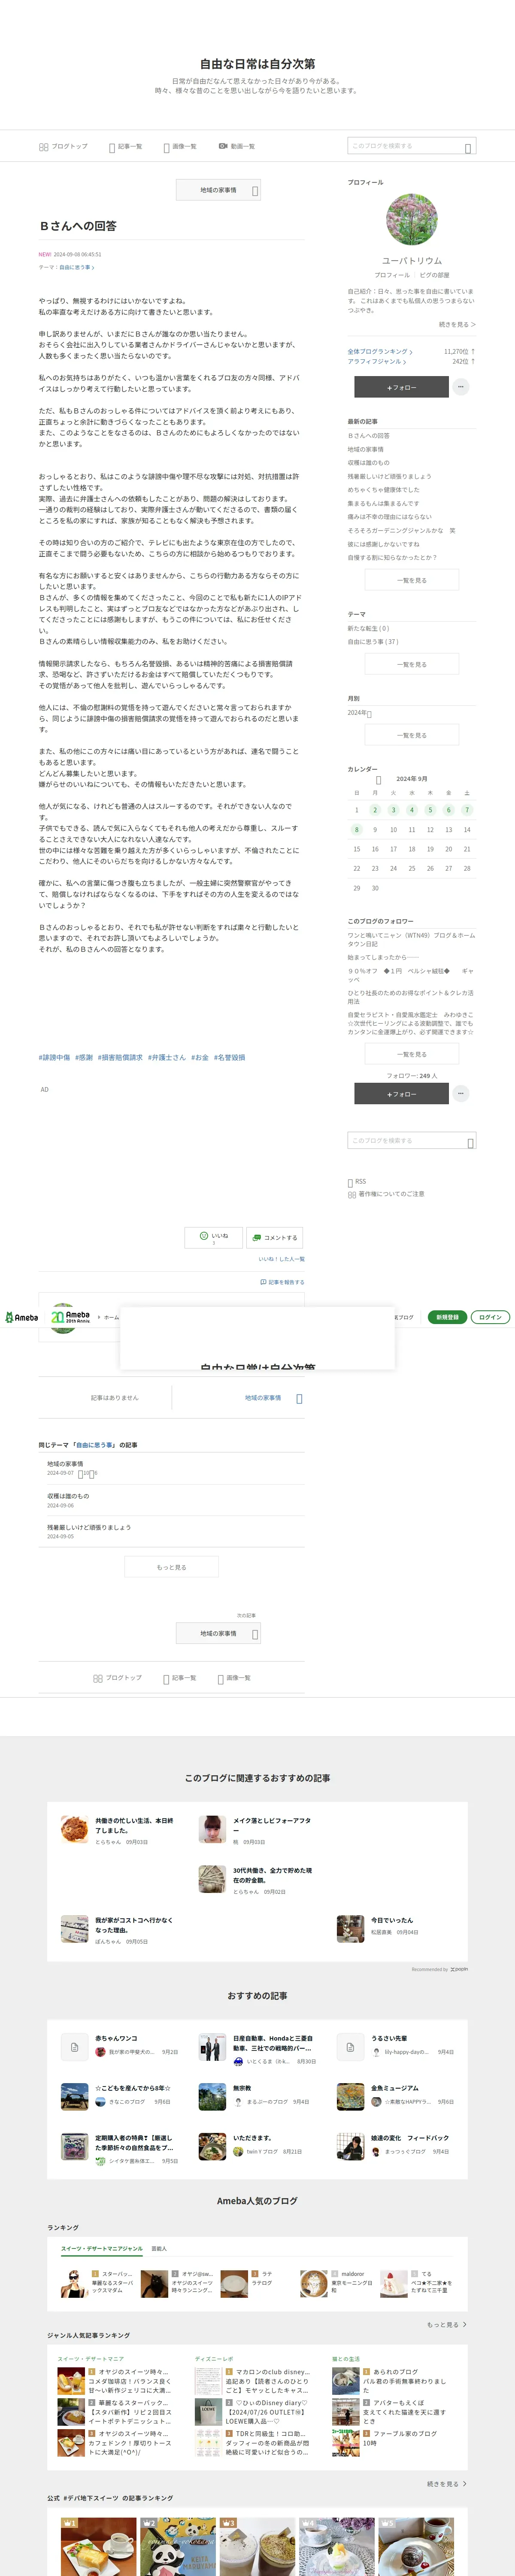The width and height of the screenshot is (515, 2576).
Task: Open 画像一覧 in the bottom navigation
Action: [234, 1678]
